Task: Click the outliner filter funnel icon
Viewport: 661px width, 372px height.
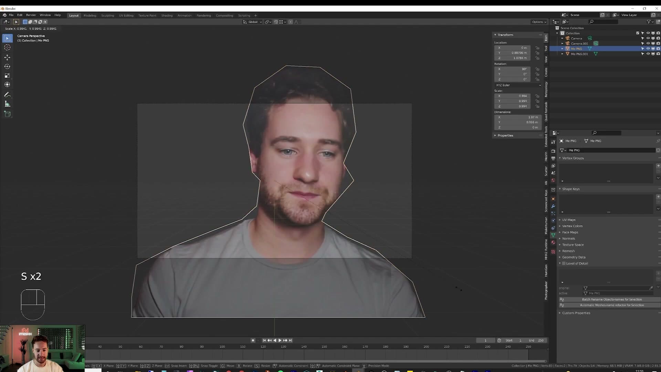Action: pos(649,22)
